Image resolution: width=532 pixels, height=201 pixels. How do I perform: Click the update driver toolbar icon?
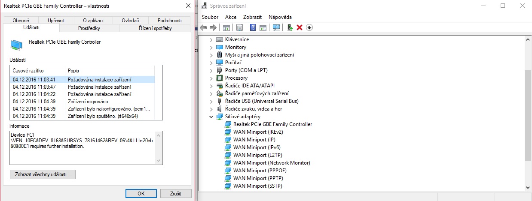[290, 27]
